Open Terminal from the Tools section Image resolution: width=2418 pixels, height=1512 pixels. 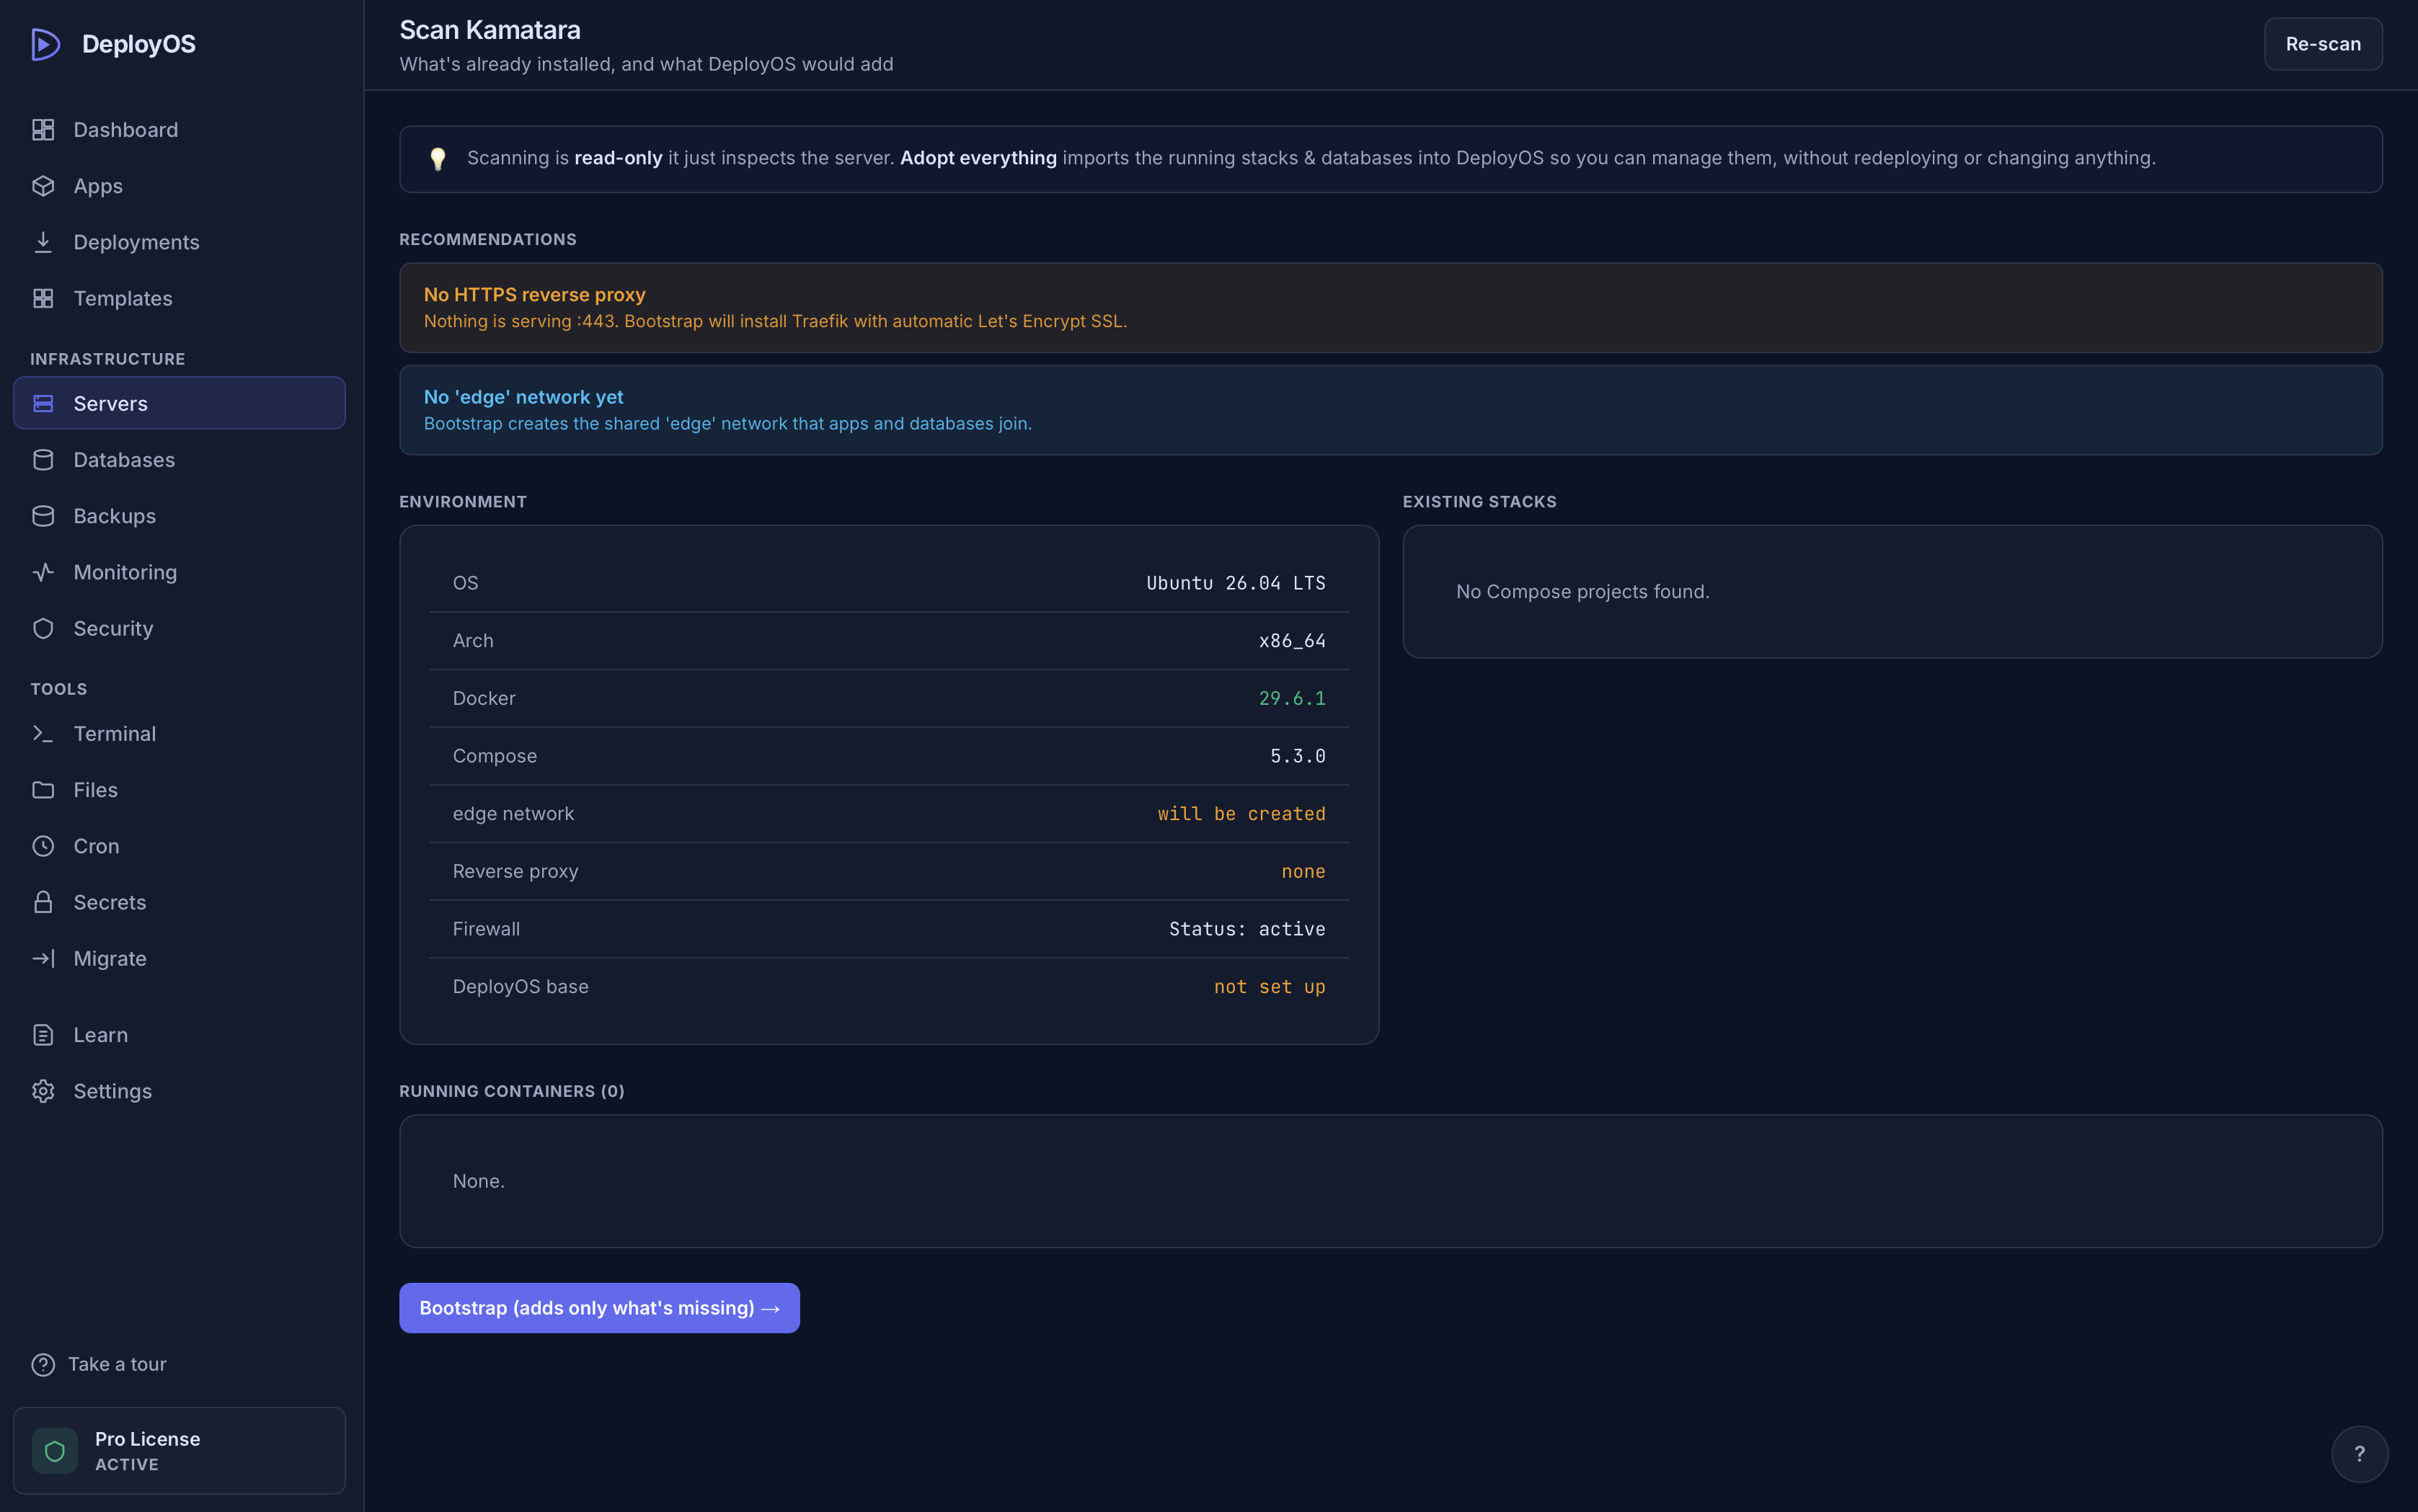pyautogui.click(x=179, y=733)
